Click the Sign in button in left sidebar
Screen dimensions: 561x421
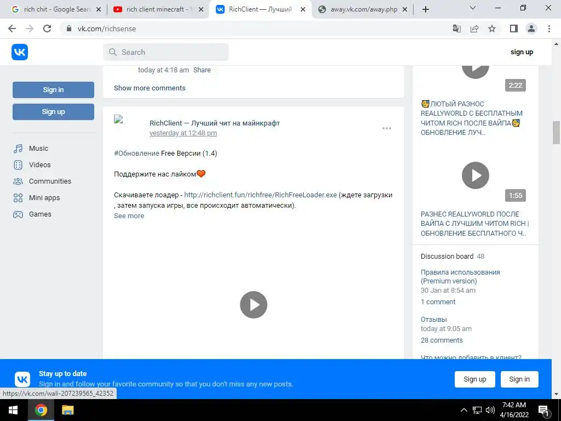pyautogui.click(x=53, y=90)
